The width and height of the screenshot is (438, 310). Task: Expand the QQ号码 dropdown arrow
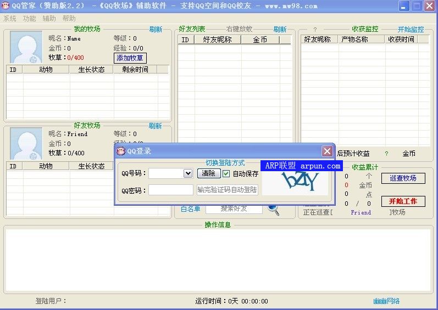pos(188,173)
